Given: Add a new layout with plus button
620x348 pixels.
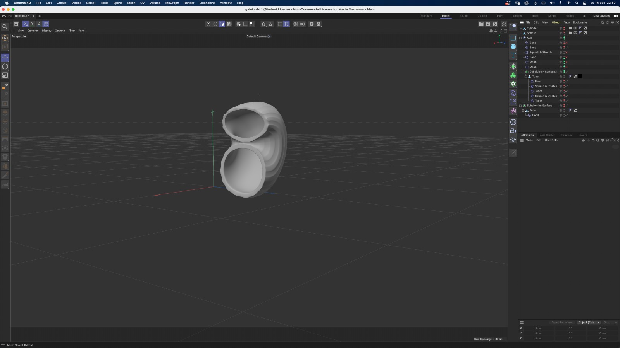Looking at the screenshot, I should tap(584, 16).
